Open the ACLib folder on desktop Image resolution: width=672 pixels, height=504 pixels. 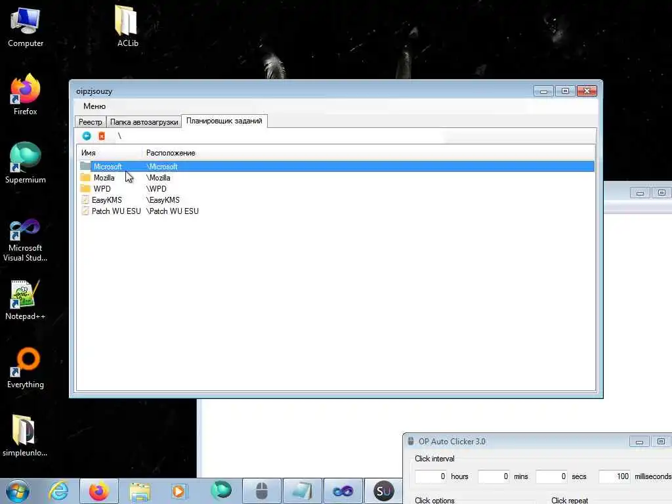point(127,26)
